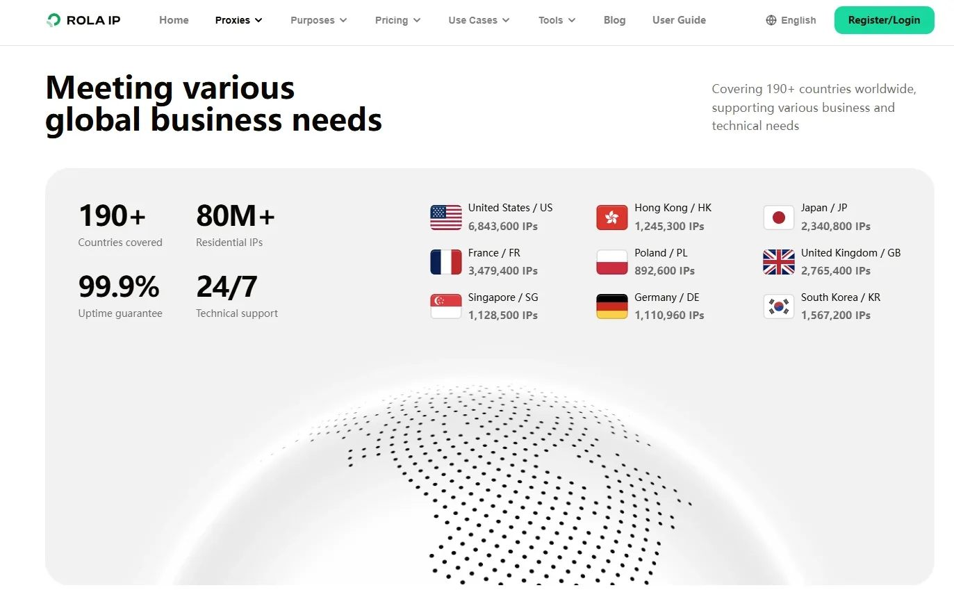Click the 3,479,400 IPs count
The height and width of the screenshot is (597, 954).
[503, 271]
